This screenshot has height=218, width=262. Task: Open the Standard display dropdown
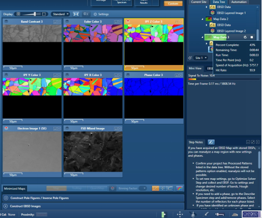tap(60, 14)
